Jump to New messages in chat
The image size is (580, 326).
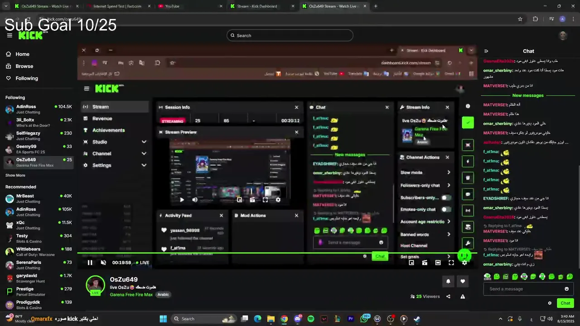point(528,96)
